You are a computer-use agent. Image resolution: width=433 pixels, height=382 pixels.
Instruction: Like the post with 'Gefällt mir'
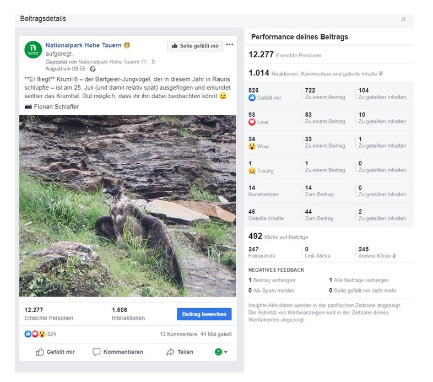pos(55,352)
